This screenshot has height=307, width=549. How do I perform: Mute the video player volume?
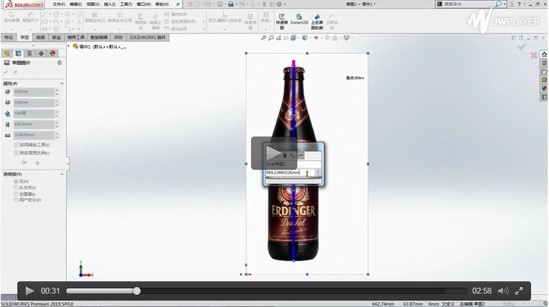click(503, 291)
